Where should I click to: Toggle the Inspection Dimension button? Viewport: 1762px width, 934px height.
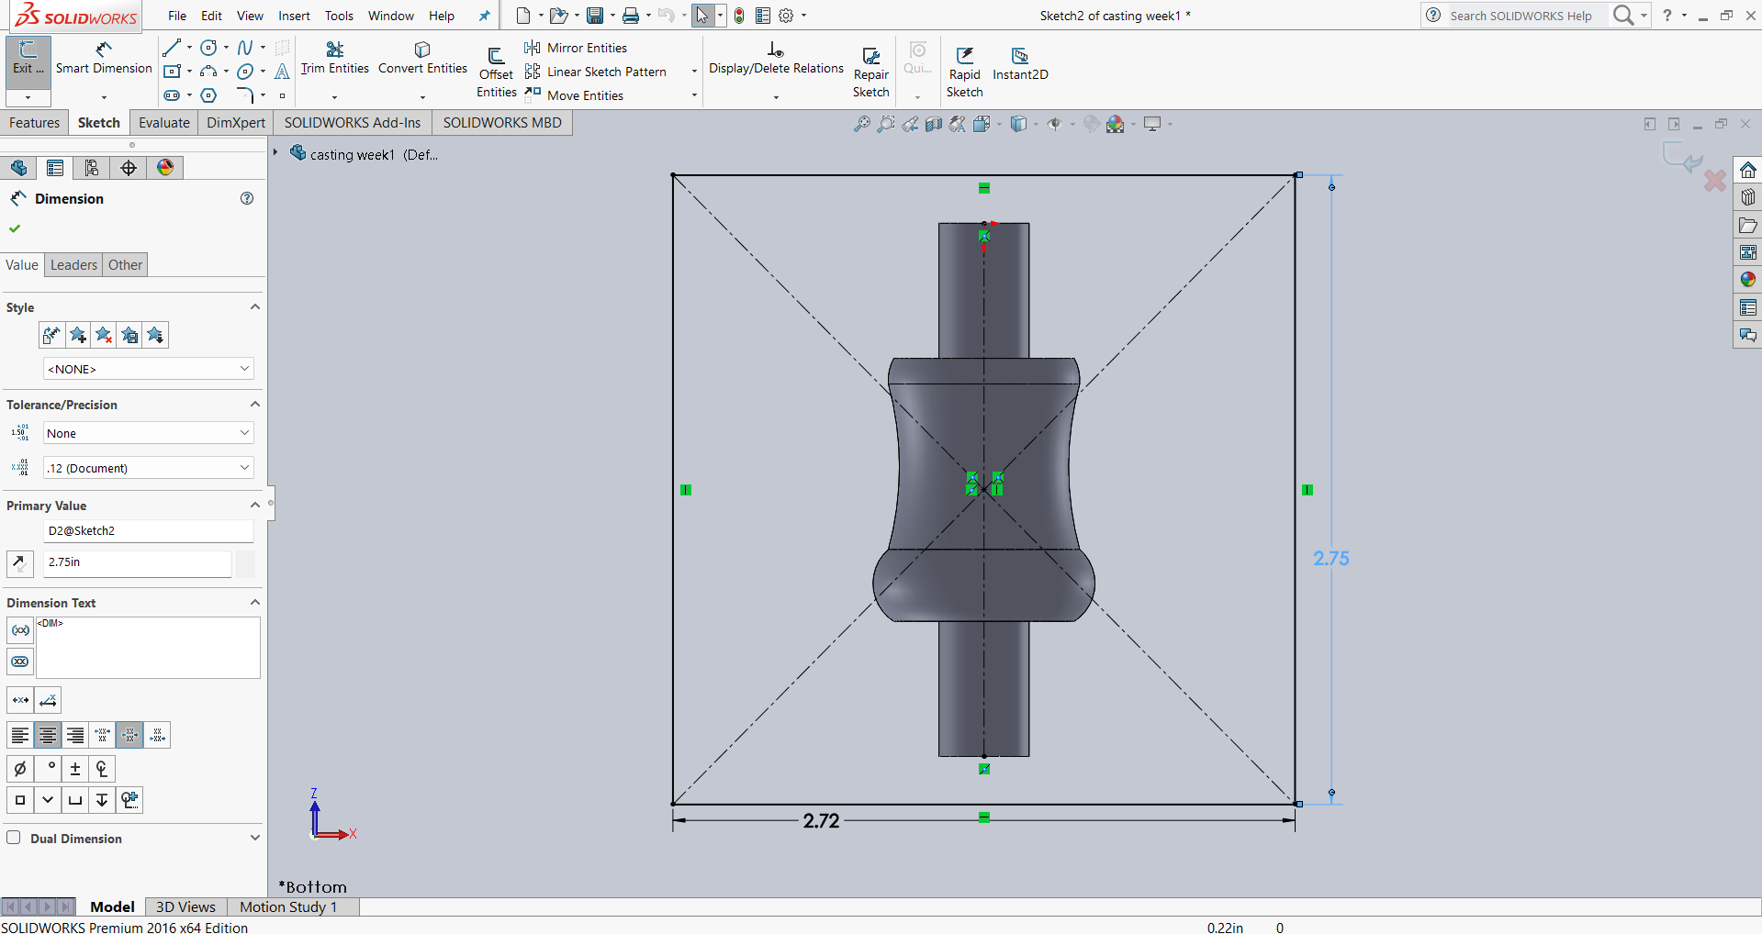click(20, 662)
